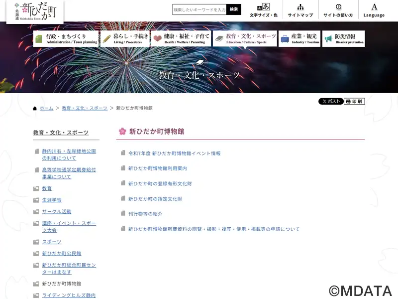Open 新ひだか町公民館 link
The image size is (398, 299).
coord(62,254)
